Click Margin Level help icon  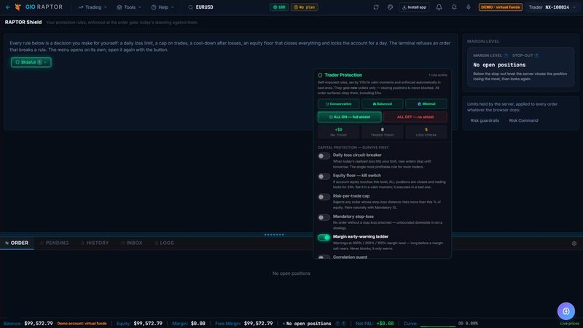pyautogui.click(x=506, y=55)
